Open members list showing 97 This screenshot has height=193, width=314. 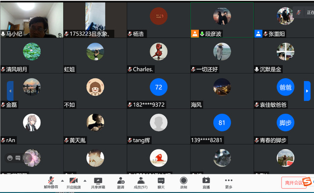click(141, 180)
